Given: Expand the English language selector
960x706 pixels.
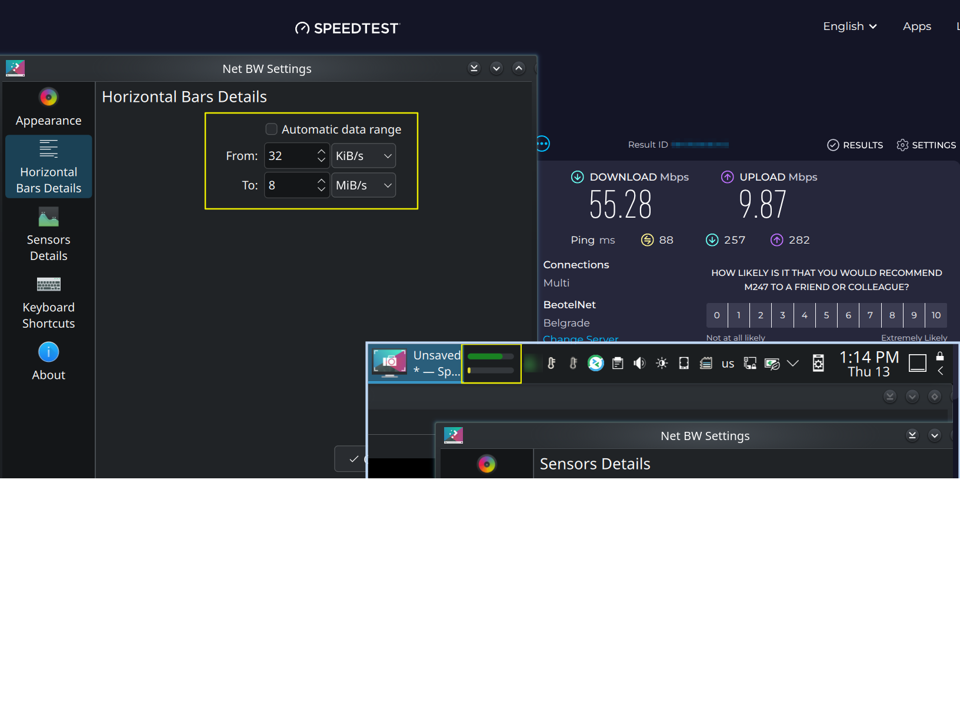Looking at the screenshot, I should [x=849, y=26].
